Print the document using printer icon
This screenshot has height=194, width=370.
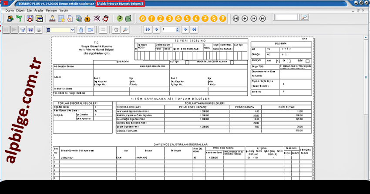click(39, 30)
